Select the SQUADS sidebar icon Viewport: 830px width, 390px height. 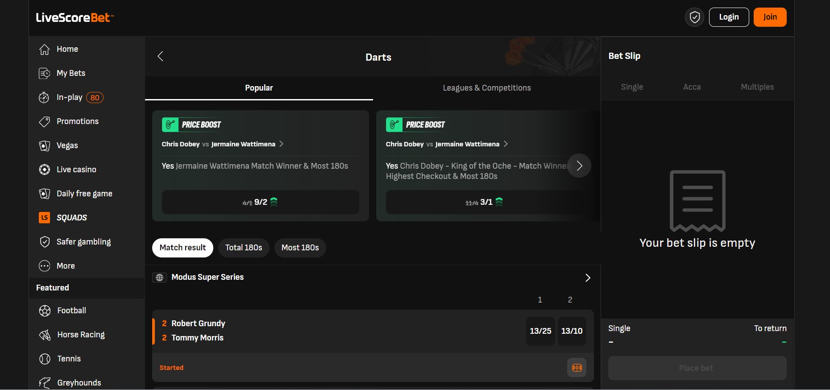tap(72, 218)
